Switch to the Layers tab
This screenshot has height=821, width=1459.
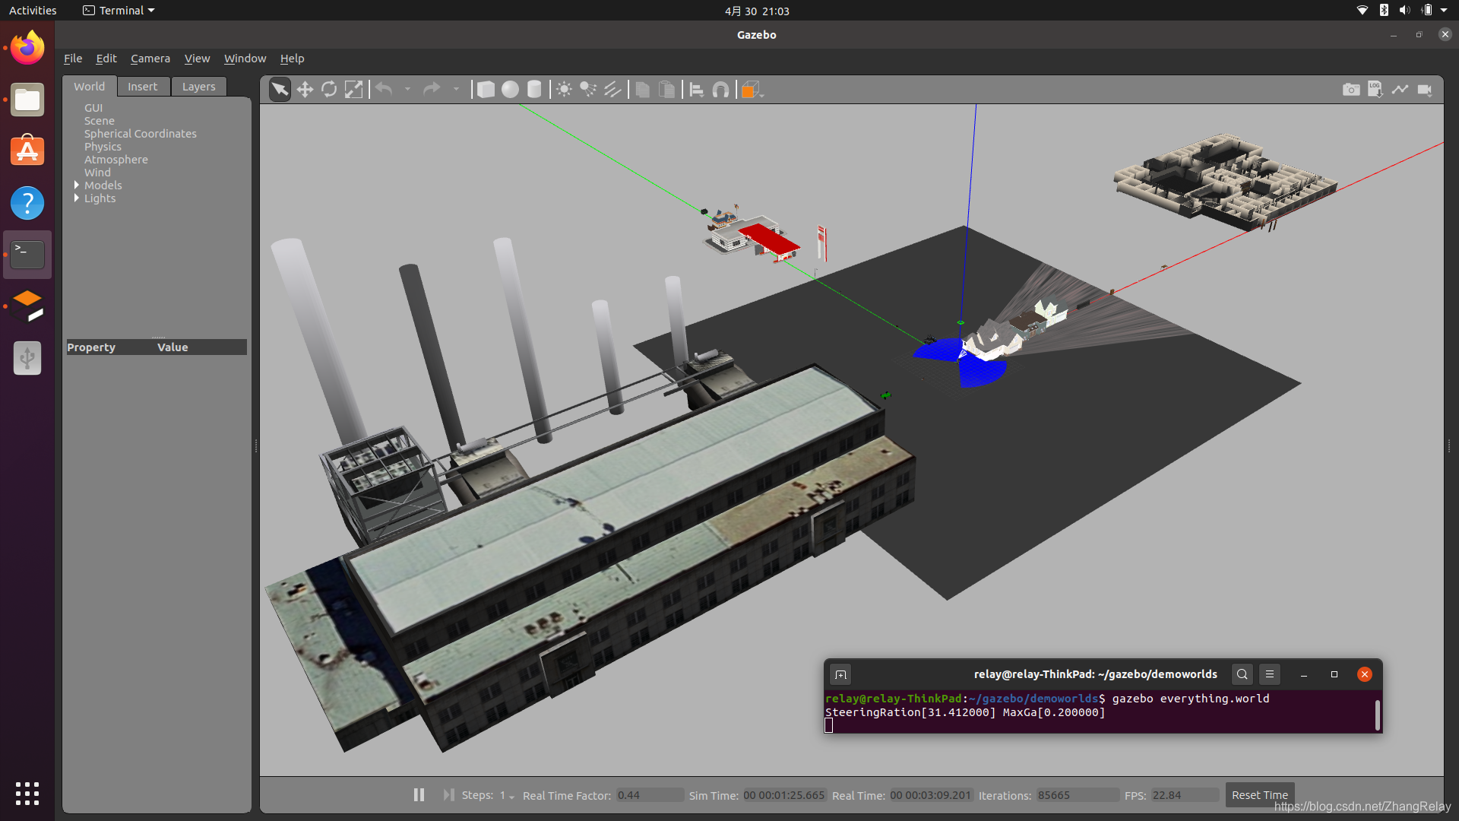click(199, 87)
